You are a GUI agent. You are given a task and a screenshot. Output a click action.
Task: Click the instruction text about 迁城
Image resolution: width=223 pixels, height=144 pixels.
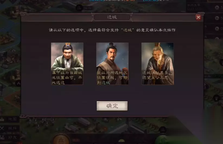[x=112, y=30]
